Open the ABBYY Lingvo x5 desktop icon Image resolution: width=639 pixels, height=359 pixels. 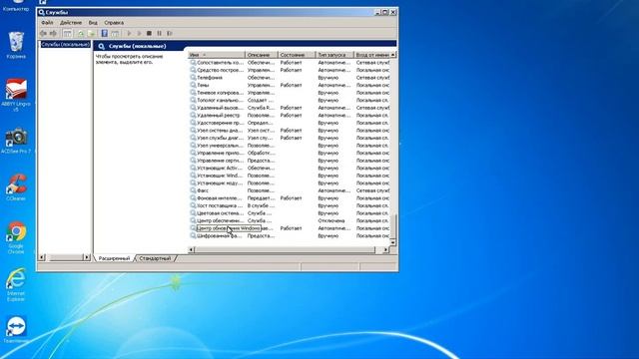click(16, 96)
